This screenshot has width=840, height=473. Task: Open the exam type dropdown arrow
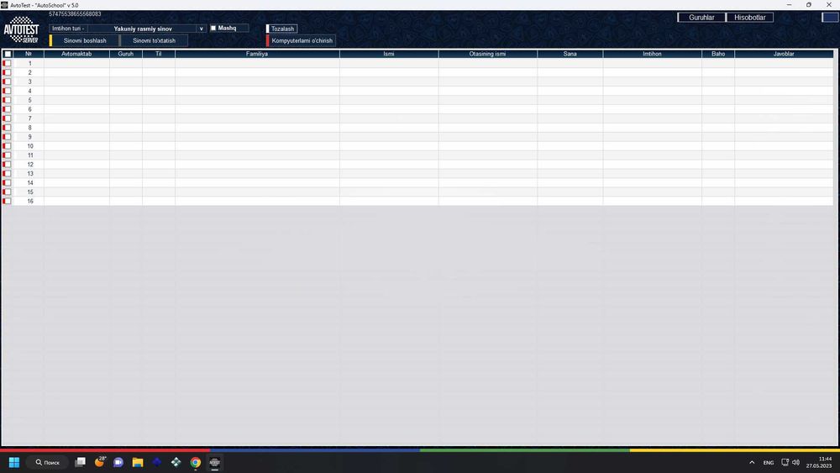click(x=202, y=29)
